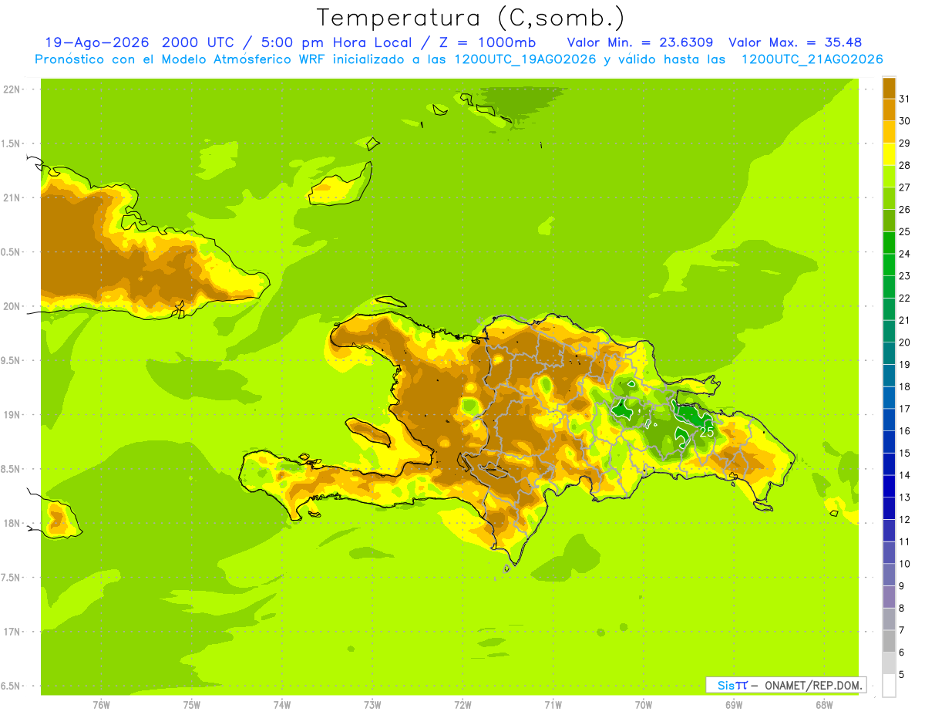
Task: Click the brown swatch above 31 in the colorbar
Action: click(x=889, y=87)
